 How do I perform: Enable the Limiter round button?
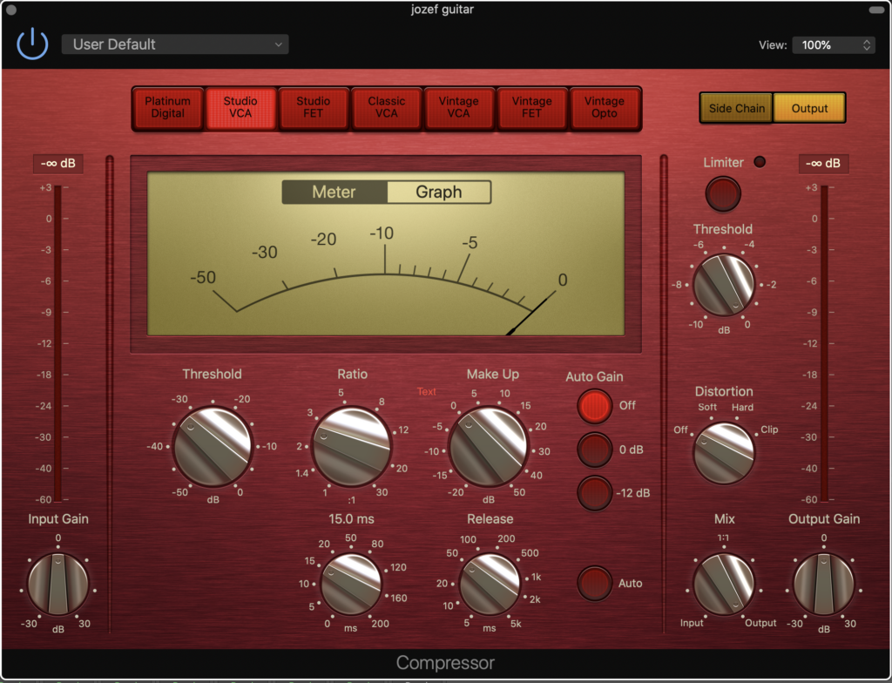pyautogui.click(x=722, y=194)
